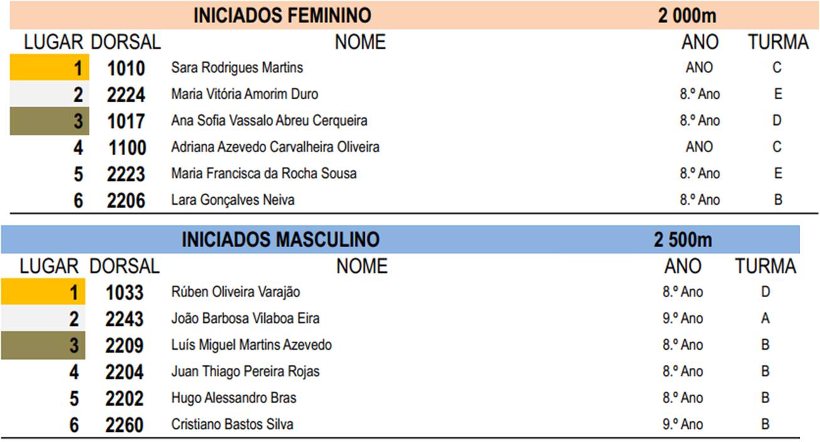Select Juan Thiago Pereira Rojas
The height and width of the screenshot is (442, 820).
coord(245,372)
